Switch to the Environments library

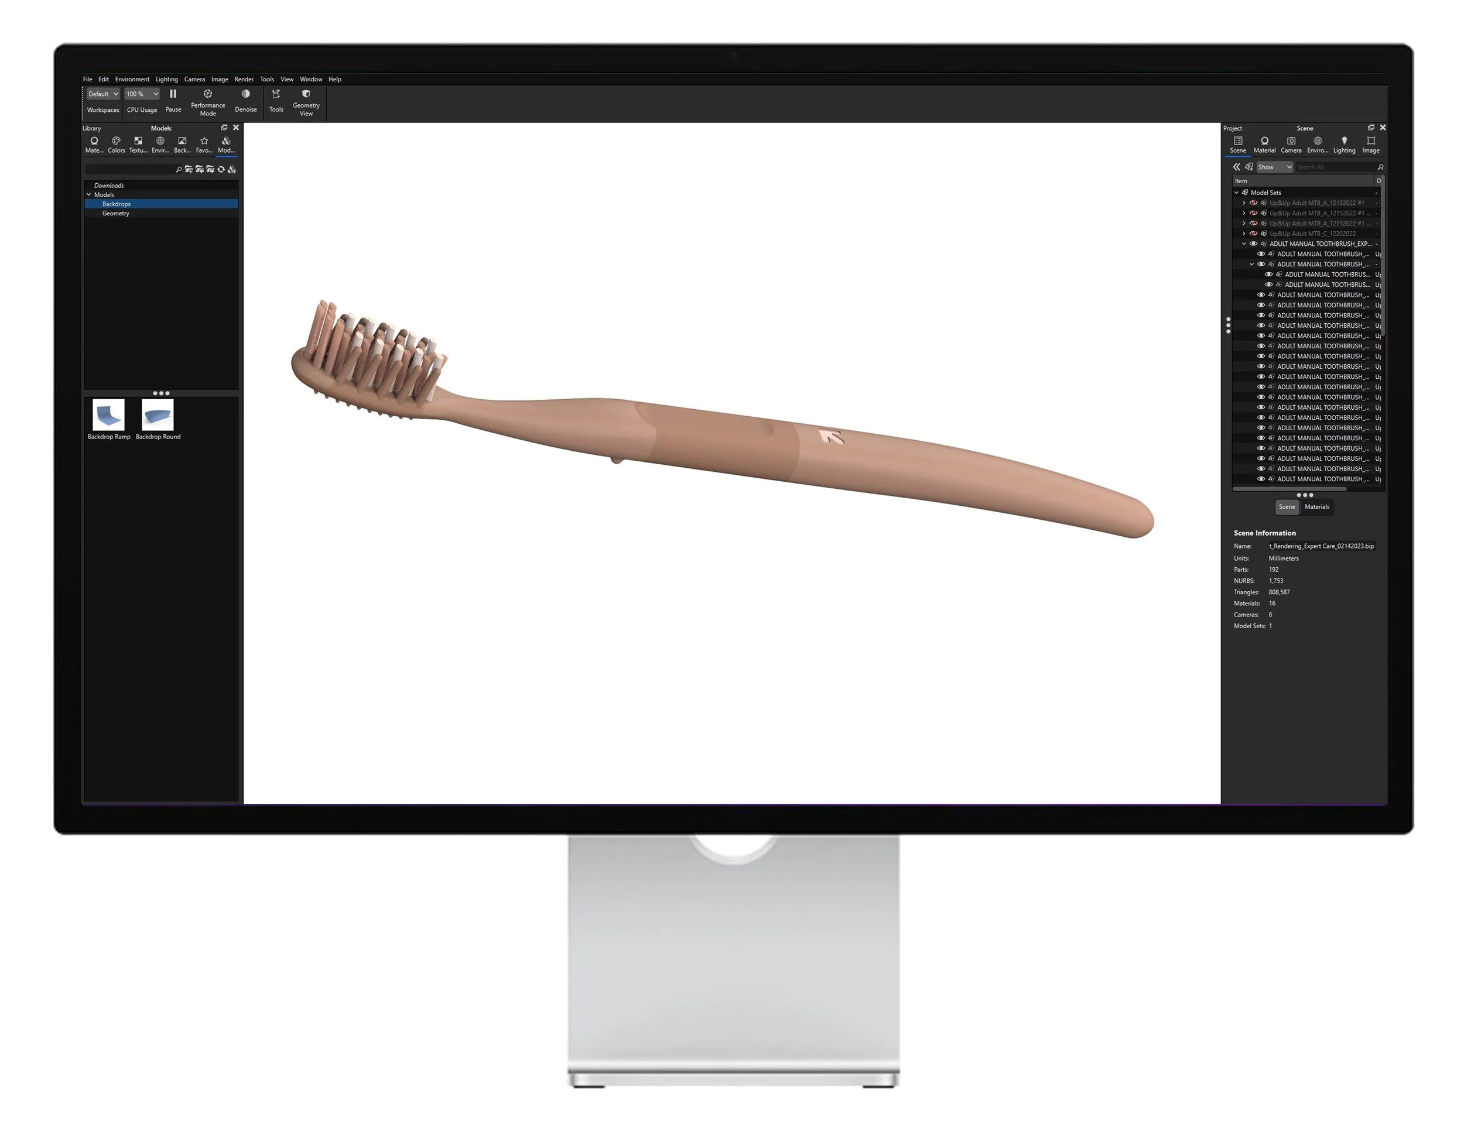[x=159, y=143]
